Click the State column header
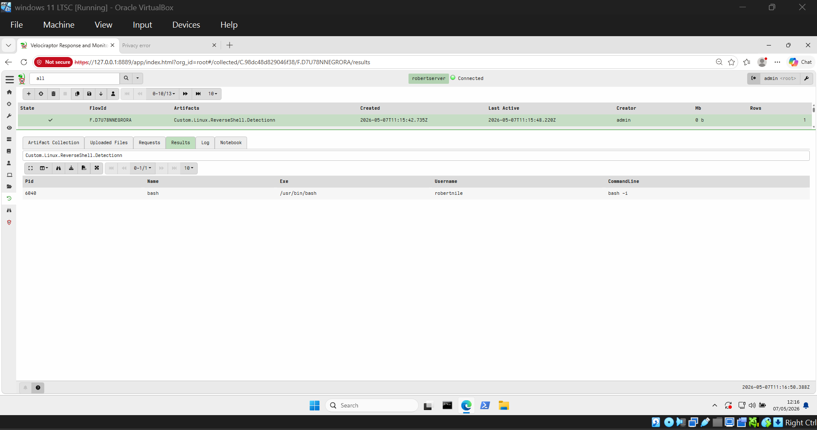817x430 pixels. (27, 108)
